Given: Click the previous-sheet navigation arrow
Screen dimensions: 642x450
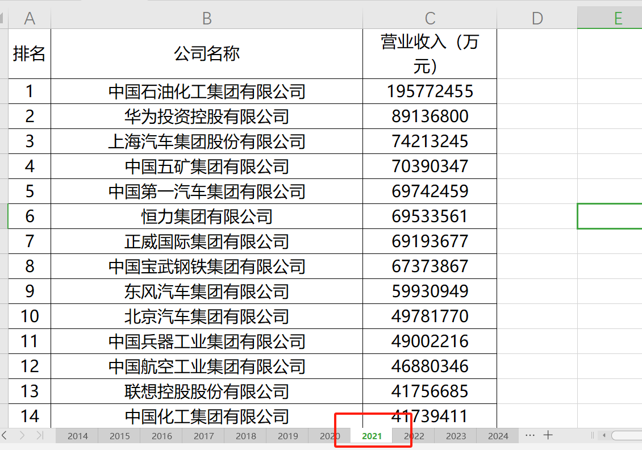Looking at the screenshot, I should [x=5, y=435].
